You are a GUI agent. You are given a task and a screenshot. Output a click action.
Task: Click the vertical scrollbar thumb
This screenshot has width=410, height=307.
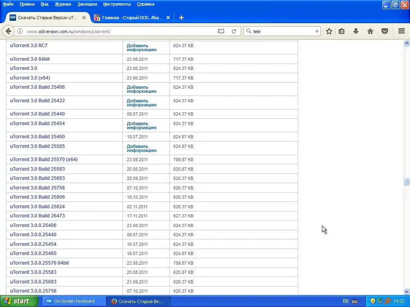406,182
